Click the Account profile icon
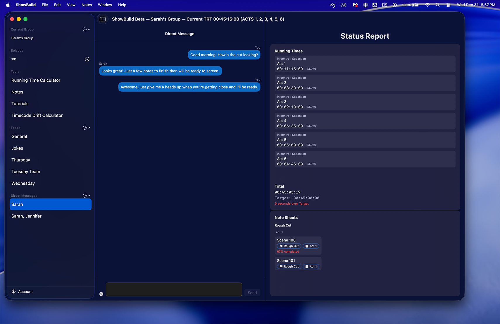 (x=13, y=292)
